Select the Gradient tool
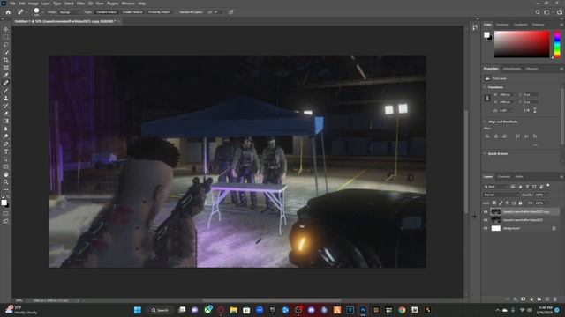The width and height of the screenshot is (565, 317). click(x=6, y=122)
